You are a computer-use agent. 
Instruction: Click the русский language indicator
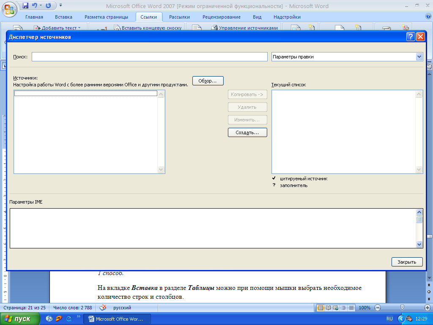pyautogui.click(x=122, y=308)
